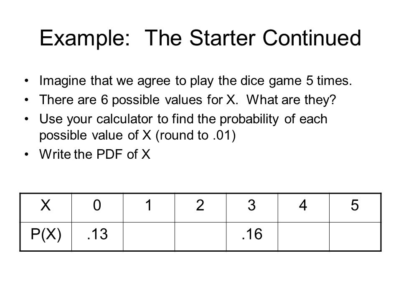The image size is (401, 300).
Task: Click the table header cell 2
Action: pos(200,207)
